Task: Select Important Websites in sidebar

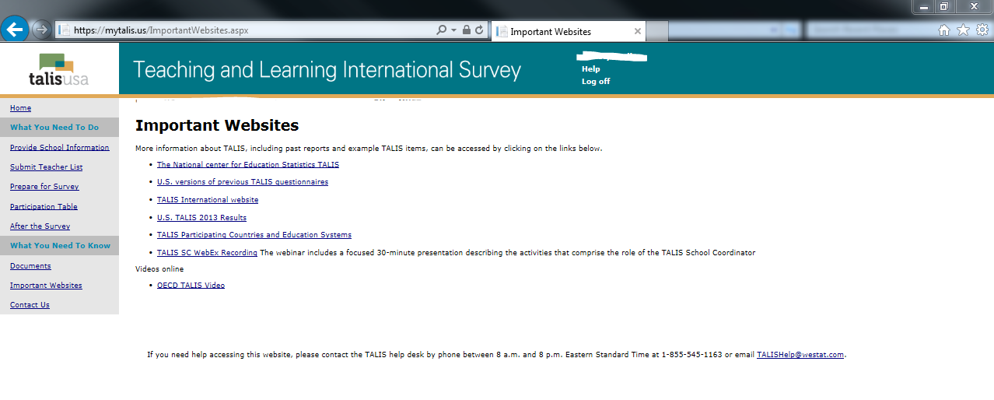Action: [x=46, y=286]
